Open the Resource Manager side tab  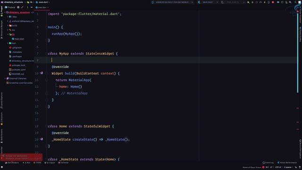pyautogui.click(x=2, y=29)
